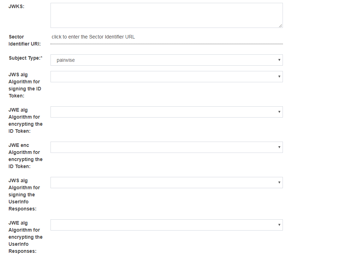Click the Sector Identifier URI dotted input line

click(x=166, y=43)
